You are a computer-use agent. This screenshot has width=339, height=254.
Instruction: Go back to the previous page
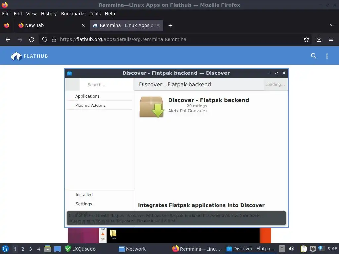click(x=8, y=40)
